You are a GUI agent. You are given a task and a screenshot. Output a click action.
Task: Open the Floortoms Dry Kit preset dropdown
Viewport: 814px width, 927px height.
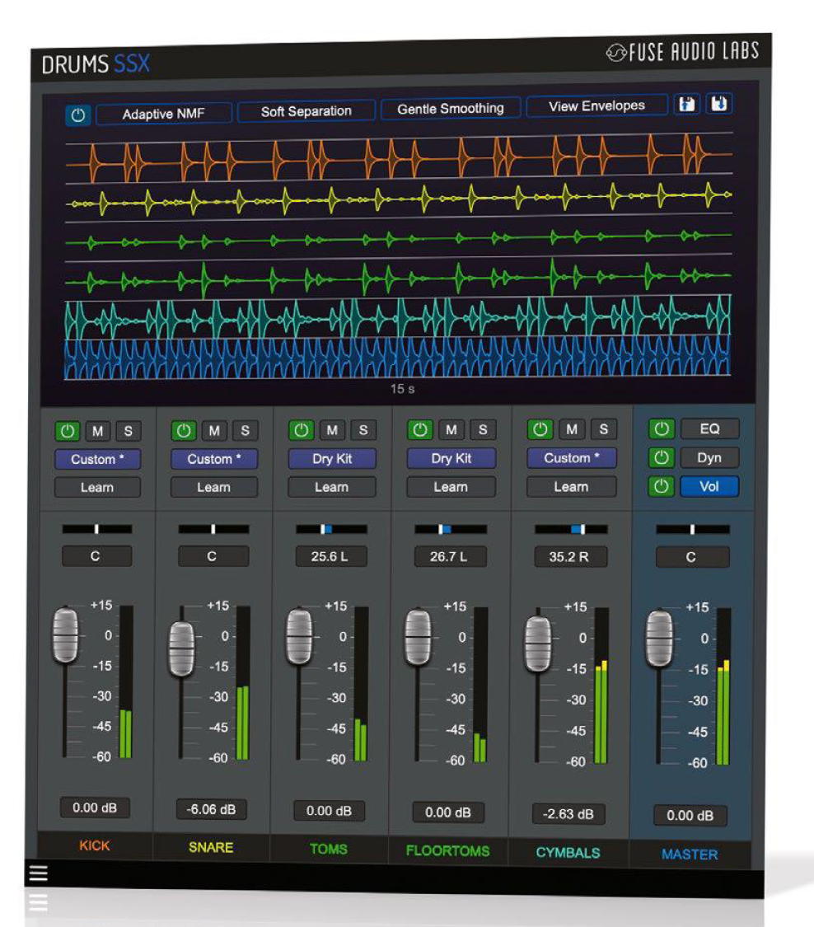point(451,458)
